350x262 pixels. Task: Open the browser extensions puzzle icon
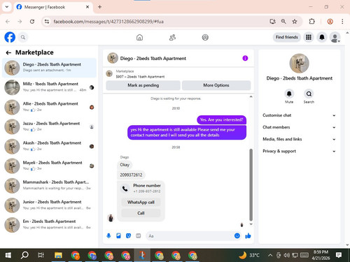pos(311,22)
